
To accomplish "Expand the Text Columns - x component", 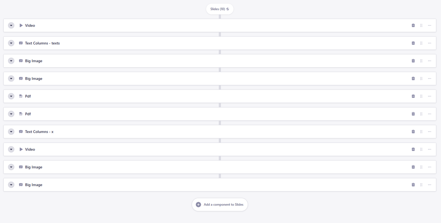I will pyautogui.click(x=11, y=132).
